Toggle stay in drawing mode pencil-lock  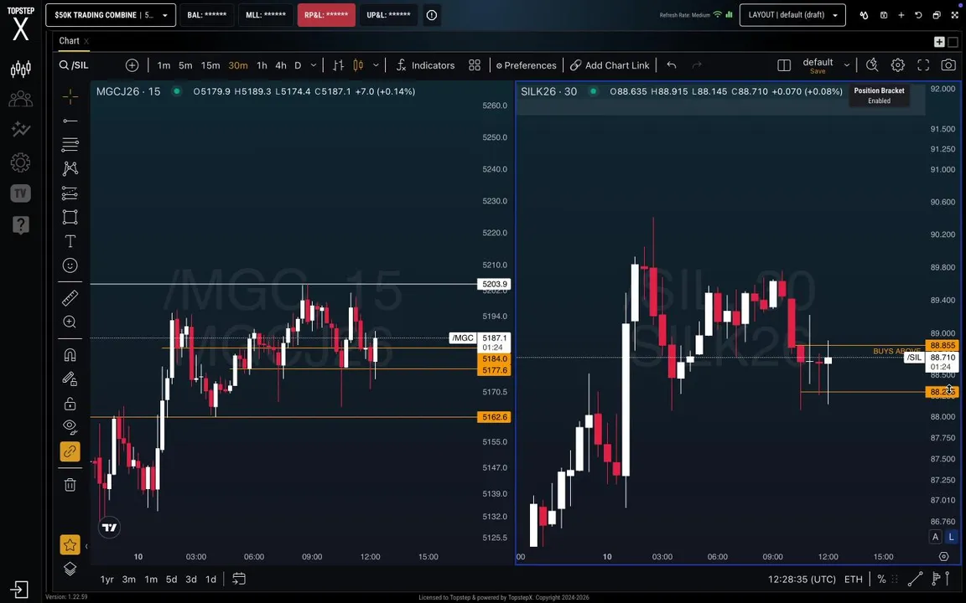click(70, 379)
